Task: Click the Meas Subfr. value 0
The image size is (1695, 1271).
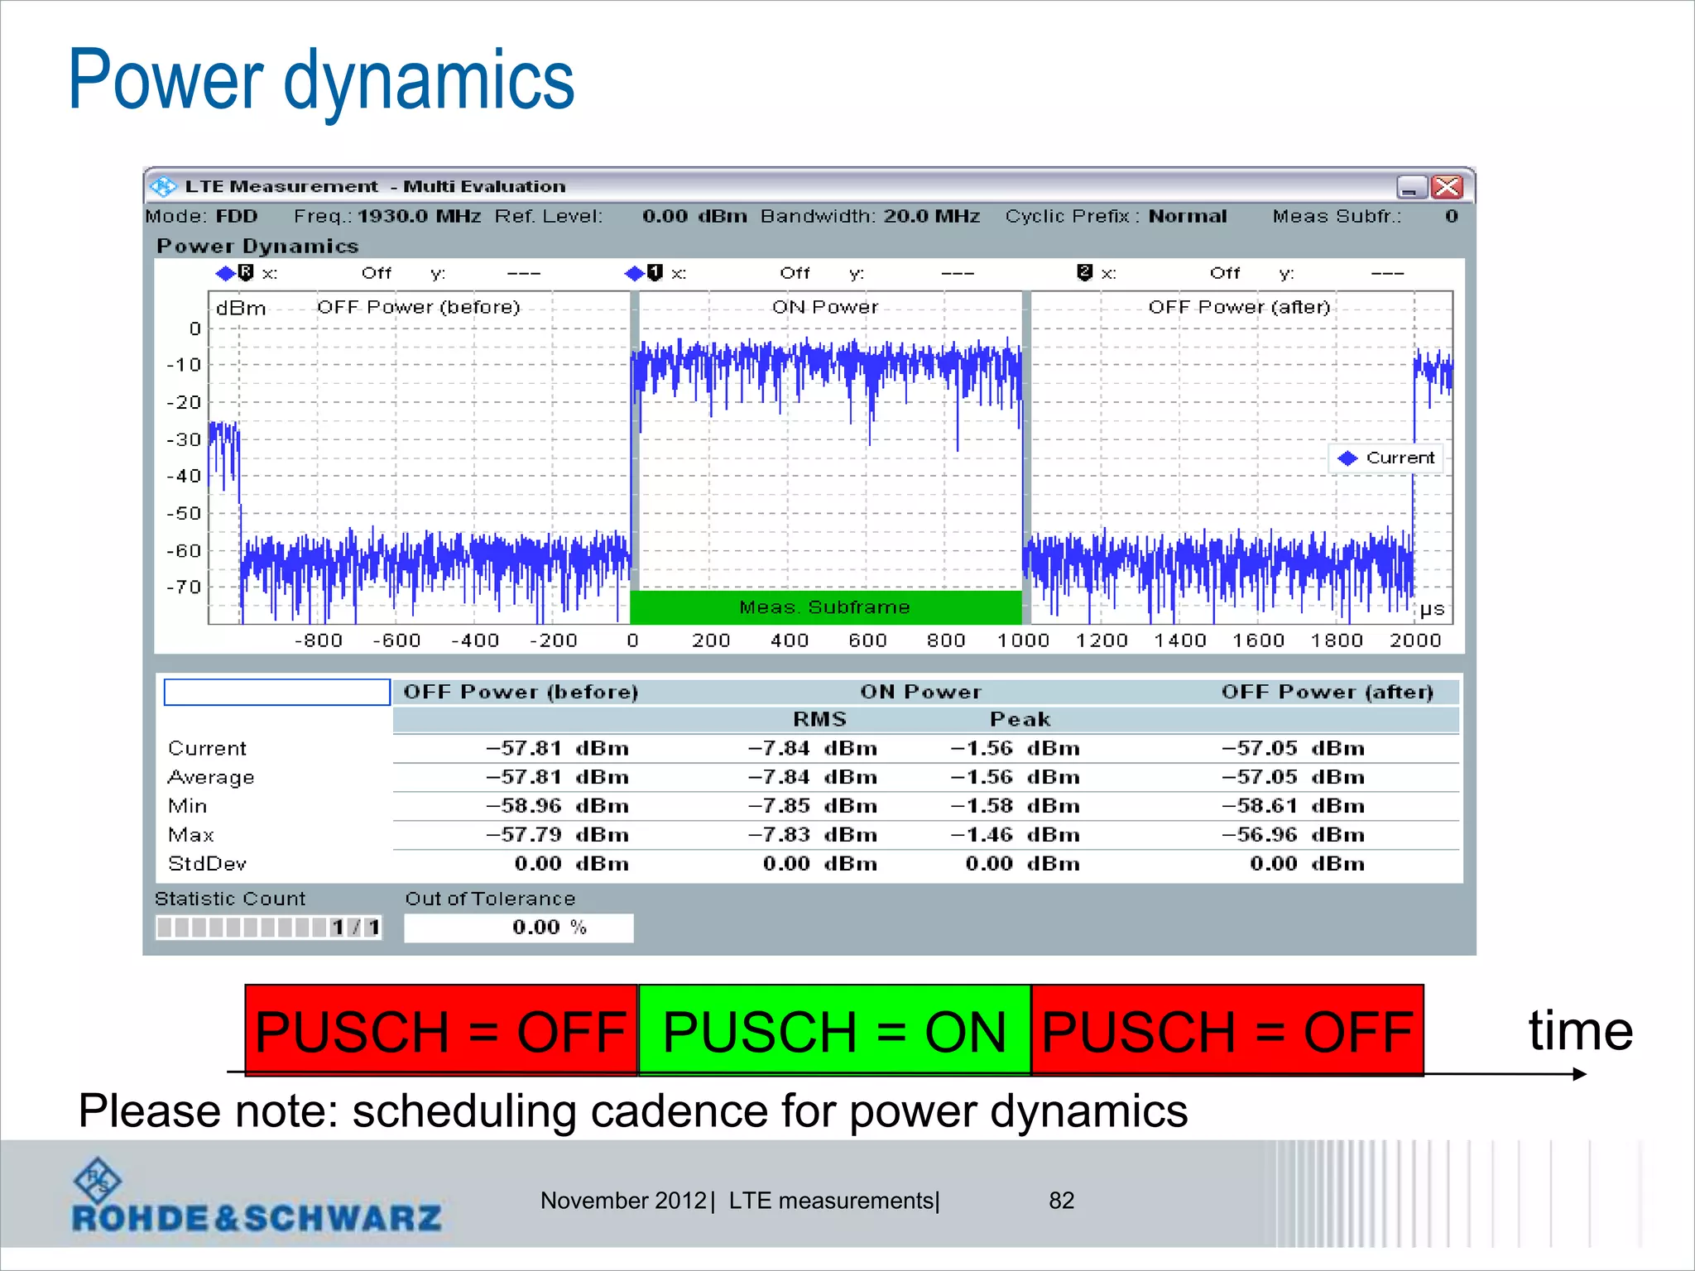Action: click(x=1451, y=216)
